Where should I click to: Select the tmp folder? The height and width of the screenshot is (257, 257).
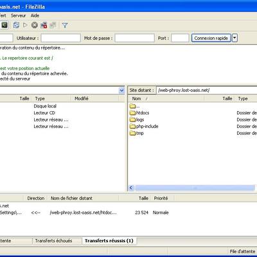click(x=137, y=133)
